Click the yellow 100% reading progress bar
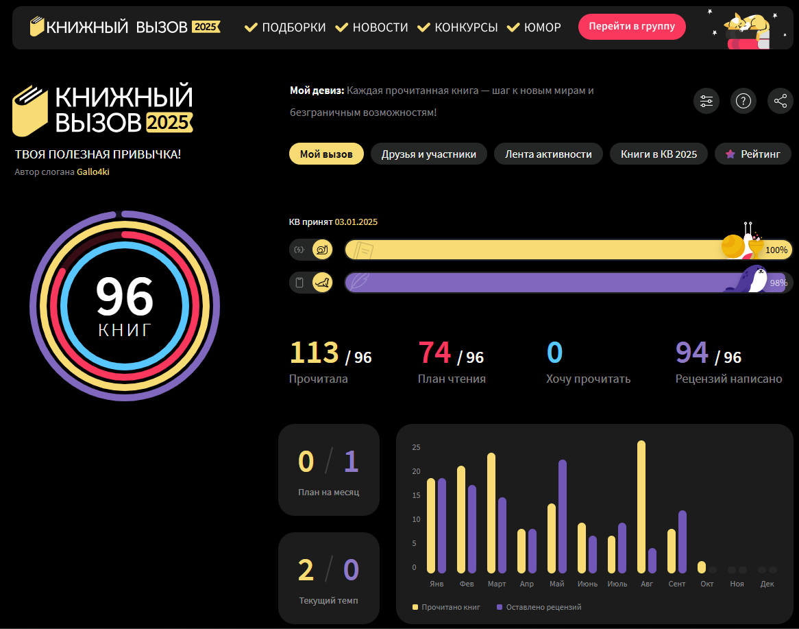The height and width of the screenshot is (629, 799). click(x=568, y=250)
